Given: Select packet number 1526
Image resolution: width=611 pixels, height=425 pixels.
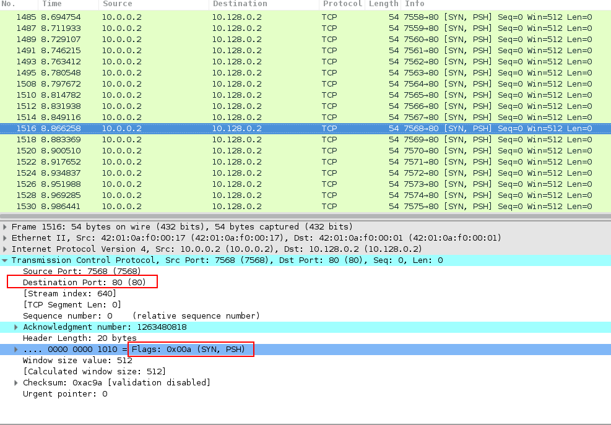Looking at the screenshot, I should click(x=306, y=184).
